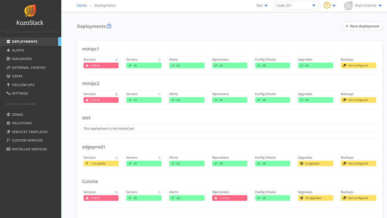Click the Zones layers icon
The image size is (387, 218).
[8, 115]
